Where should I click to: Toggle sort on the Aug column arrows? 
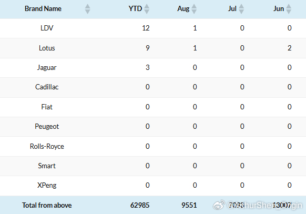[194, 9]
